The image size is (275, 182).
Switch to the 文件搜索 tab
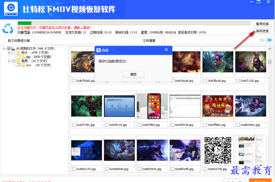149,41
